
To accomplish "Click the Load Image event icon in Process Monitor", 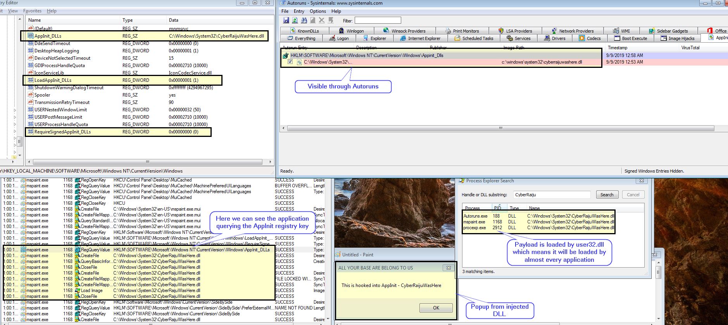I will [77, 290].
